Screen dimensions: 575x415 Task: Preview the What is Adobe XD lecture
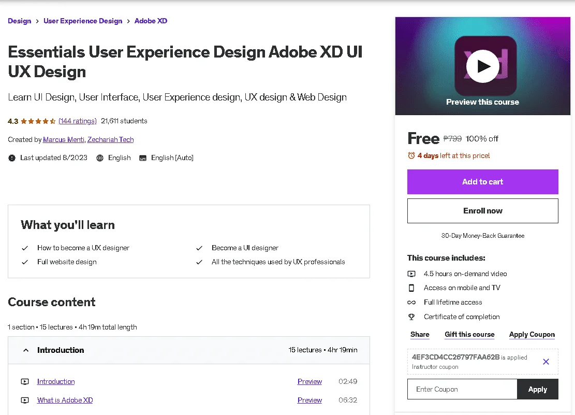[x=309, y=400]
